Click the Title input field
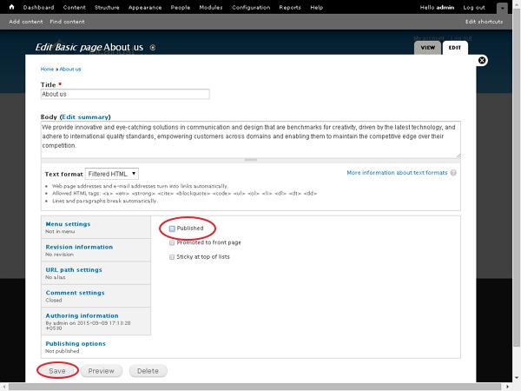 [125, 94]
